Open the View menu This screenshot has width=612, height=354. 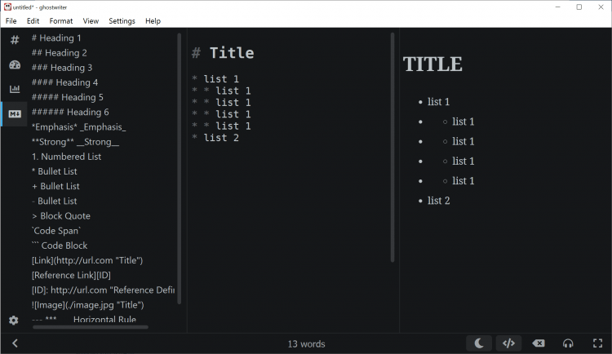coord(91,21)
